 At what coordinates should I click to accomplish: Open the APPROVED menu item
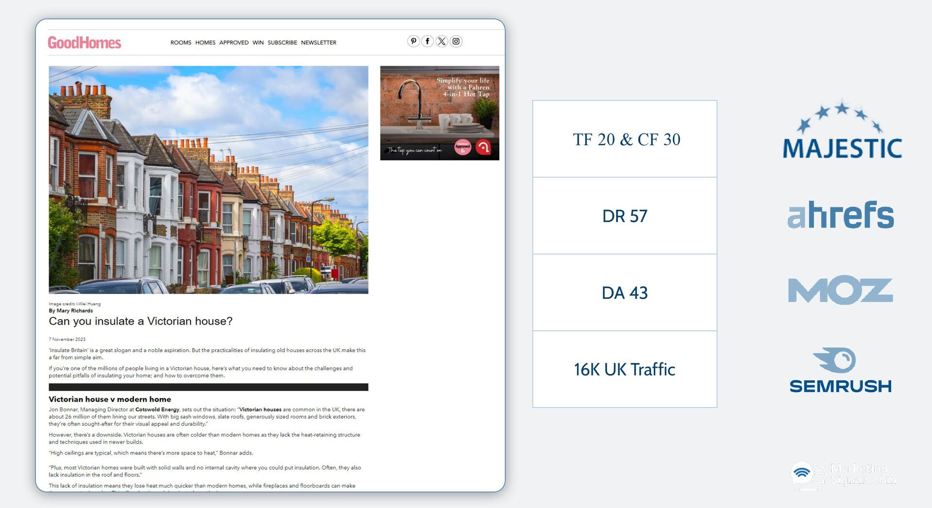(234, 43)
